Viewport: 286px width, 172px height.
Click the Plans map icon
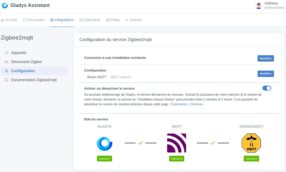click(x=108, y=20)
